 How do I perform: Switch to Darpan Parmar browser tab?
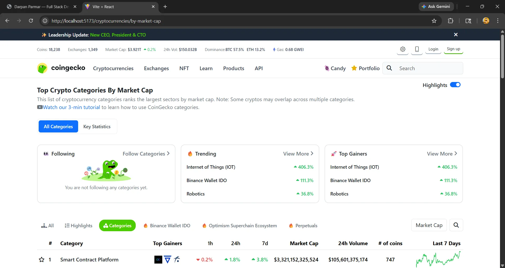coord(42,7)
